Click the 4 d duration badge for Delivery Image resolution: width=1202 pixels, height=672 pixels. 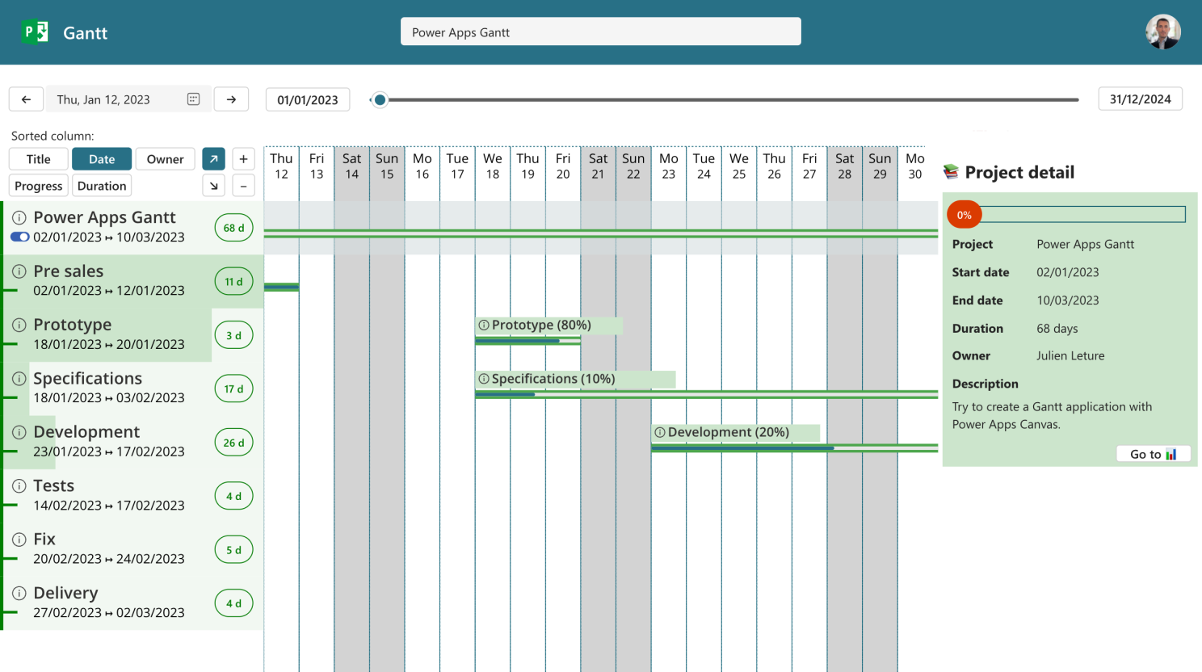(x=233, y=603)
